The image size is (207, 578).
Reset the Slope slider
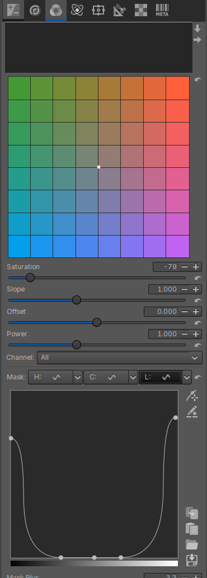coord(198,300)
